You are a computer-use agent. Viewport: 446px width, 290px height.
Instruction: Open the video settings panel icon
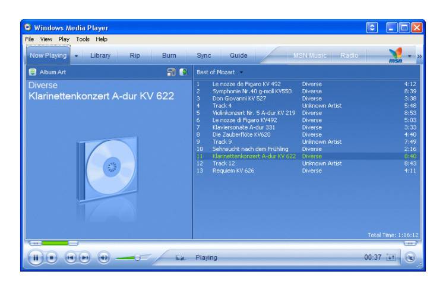pos(172,72)
